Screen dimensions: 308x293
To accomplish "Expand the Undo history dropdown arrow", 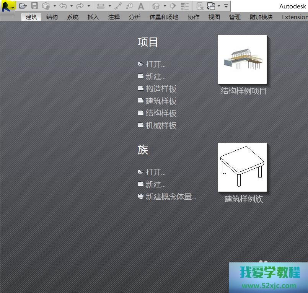I will click(x=72, y=6).
